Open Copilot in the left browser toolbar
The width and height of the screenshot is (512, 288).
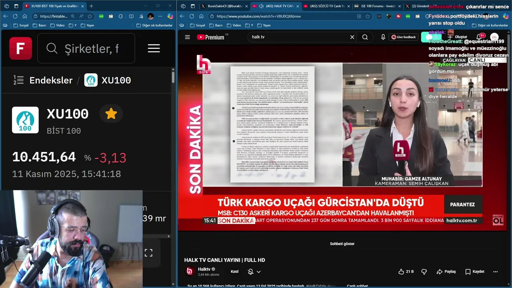point(170,16)
